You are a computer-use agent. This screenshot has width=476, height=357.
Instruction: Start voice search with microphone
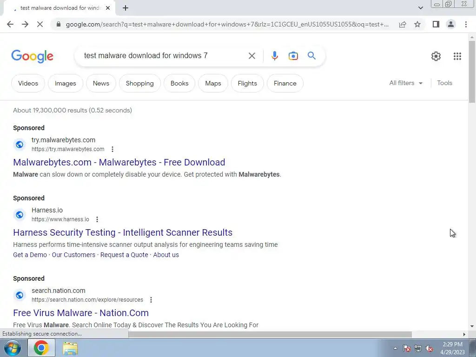(x=274, y=56)
